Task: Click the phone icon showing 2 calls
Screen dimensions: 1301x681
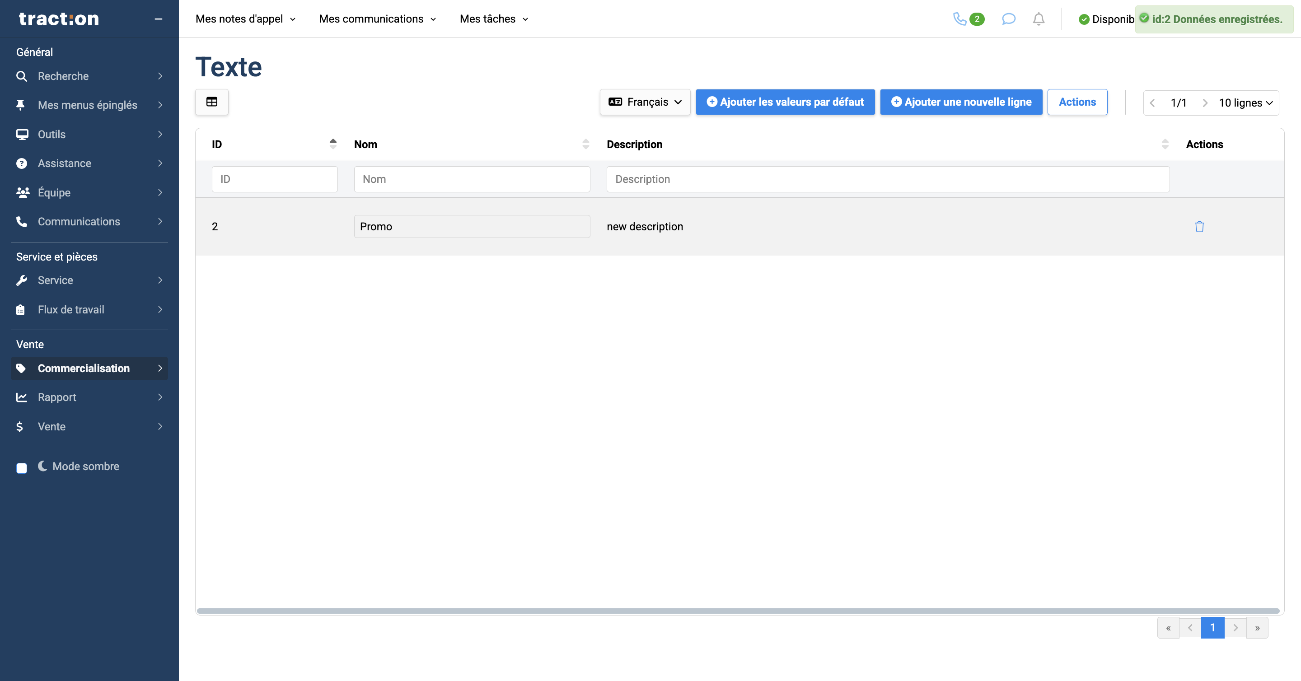Action: tap(961, 19)
